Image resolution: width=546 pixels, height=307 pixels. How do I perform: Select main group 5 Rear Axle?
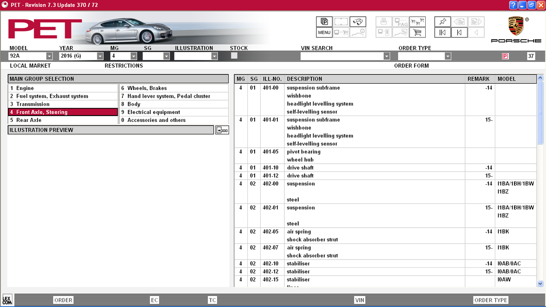(63, 120)
